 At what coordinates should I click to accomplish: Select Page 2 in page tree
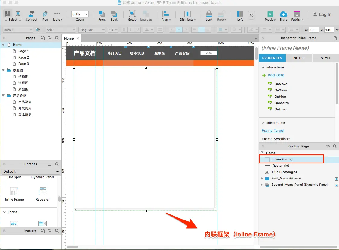(x=24, y=57)
